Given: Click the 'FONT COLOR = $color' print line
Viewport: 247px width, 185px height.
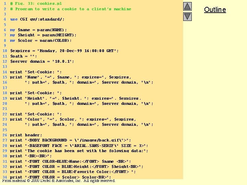Looking at the screenshot, I should 60,177.
